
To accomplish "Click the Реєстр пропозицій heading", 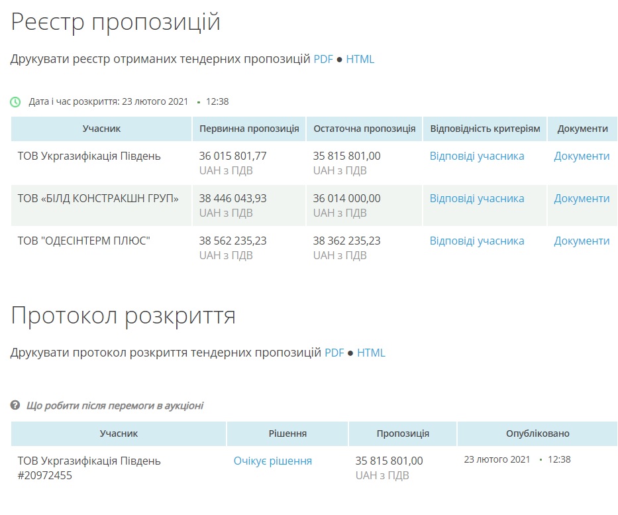I will 115,22.
